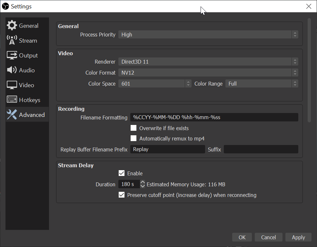Click the Cancel button
Image resolution: width=317 pixels, height=247 pixels.
tap(268, 237)
